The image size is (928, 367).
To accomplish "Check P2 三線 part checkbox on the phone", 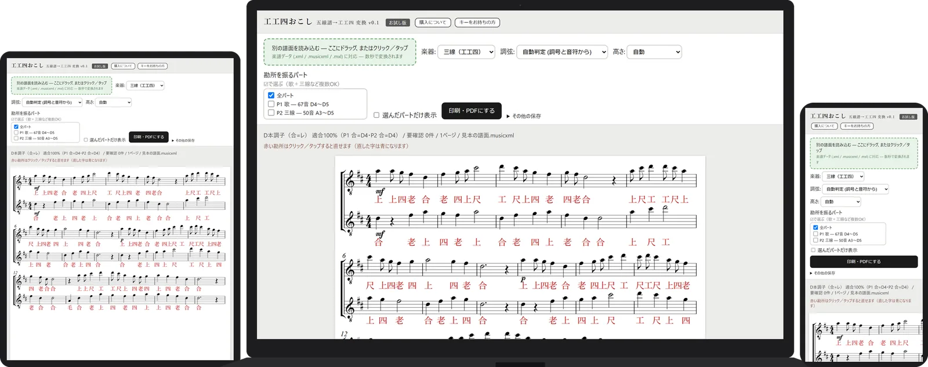I will tap(815, 240).
